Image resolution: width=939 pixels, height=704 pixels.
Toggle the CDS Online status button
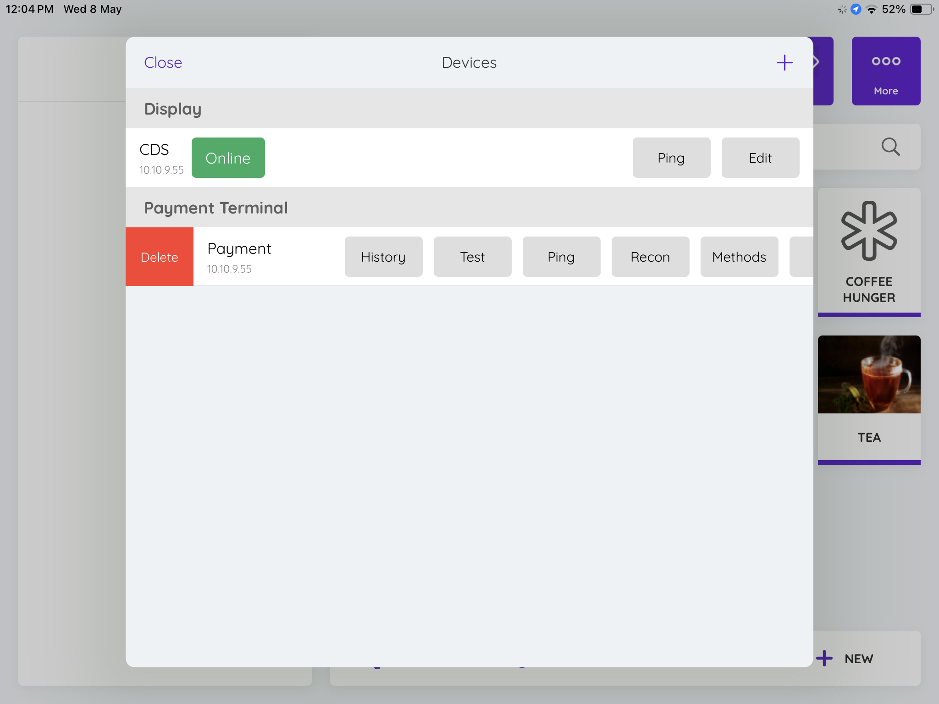(x=228, y=158)
